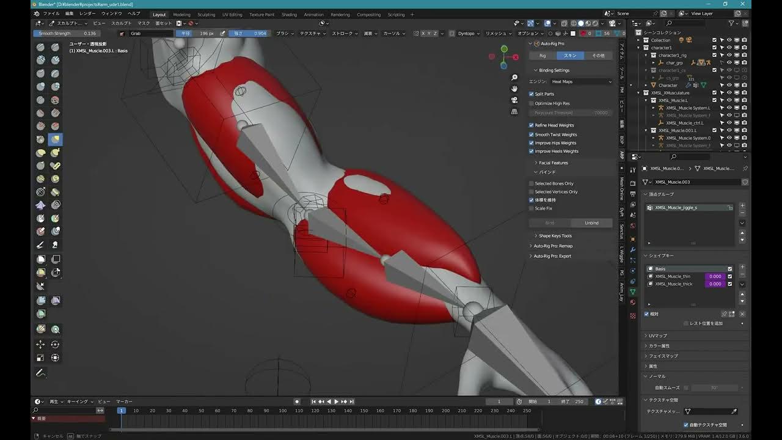Open the texture checker properties tab
This screenshot has width=782, height=440.
632,315
